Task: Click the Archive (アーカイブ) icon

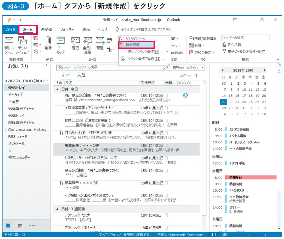Action: pyautogui.click(x=61, y=40)
